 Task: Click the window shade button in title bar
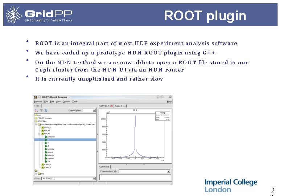[158, 97]
